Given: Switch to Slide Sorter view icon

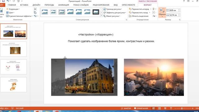Looking at the screenshot, I should (x=160, y=108).
